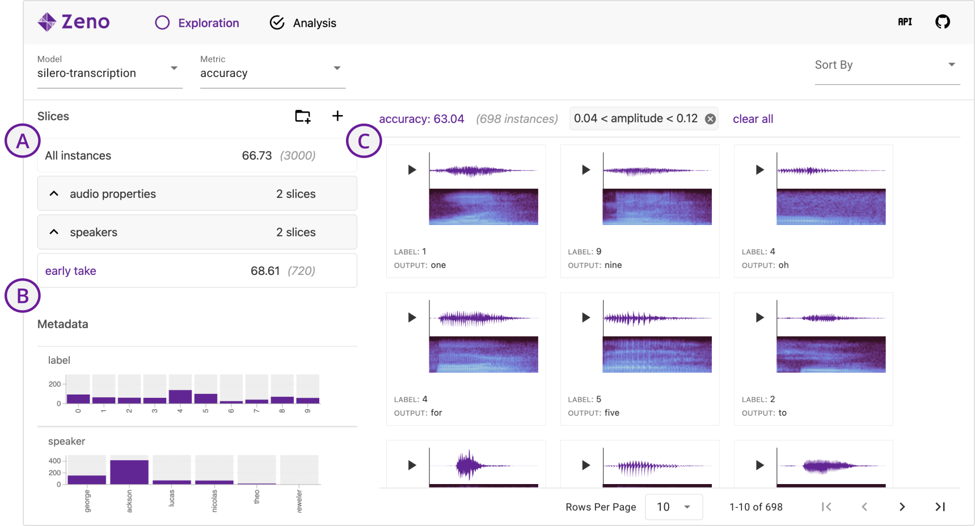Jump to the last results page
Screen dimensions: 975x526
(940, 507)
